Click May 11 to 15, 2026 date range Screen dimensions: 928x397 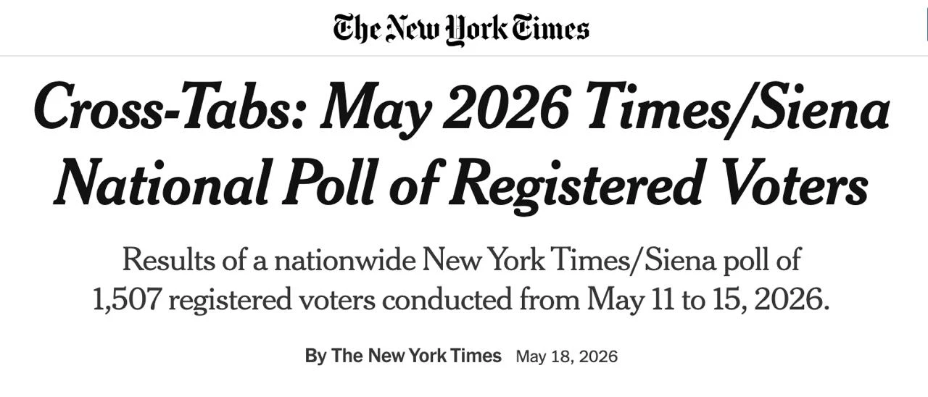tap(708, 299)
